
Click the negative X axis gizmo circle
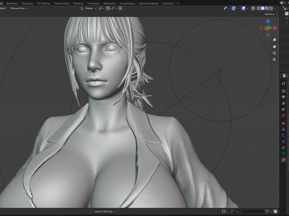click(261, 28)
